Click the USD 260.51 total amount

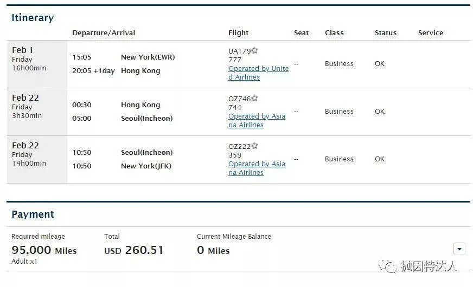click(133, 250)
